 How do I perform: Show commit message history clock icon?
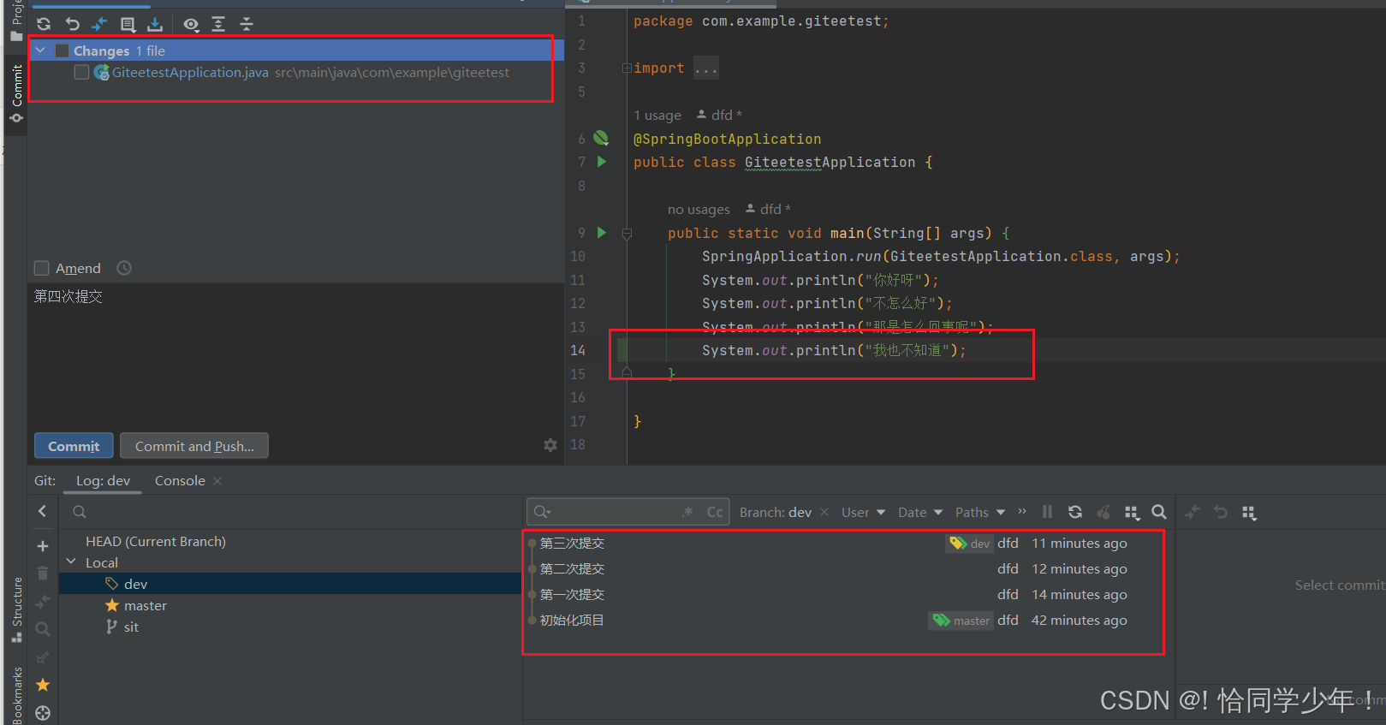point(124,268)
